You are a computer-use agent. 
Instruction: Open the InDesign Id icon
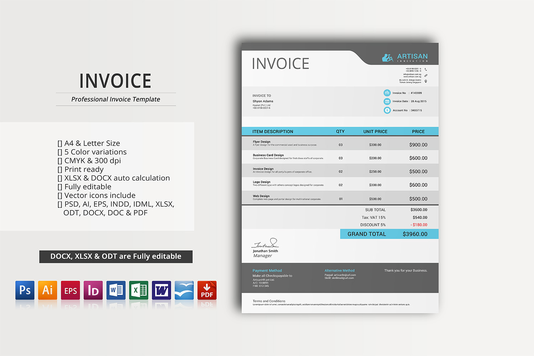[x=93, y=290]
